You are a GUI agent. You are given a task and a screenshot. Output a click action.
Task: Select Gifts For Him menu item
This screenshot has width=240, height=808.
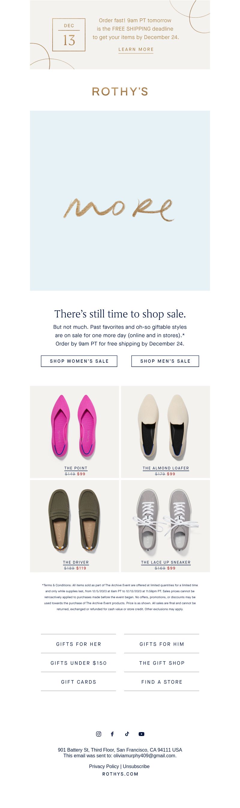[162, 644]
